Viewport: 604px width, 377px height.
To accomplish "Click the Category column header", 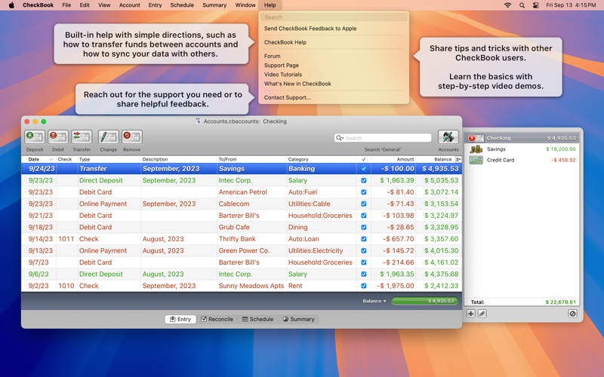I will pos(322,159).
